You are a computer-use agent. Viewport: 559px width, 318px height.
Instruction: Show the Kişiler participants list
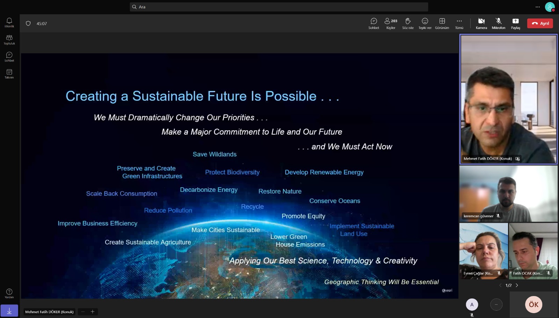[391, 23]
